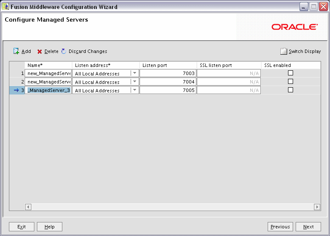Click the horizontal scrollbar track
The width and height of the screenshot is (330, 236).
click(173, 207)
